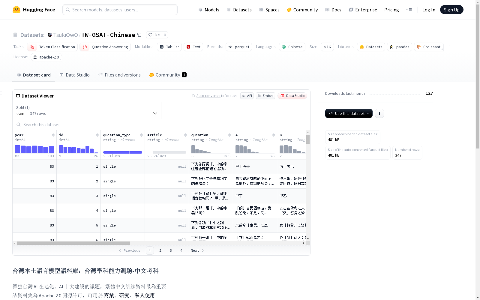480x300 pixels.
Task: Open the Community tab
Action: 168,75
